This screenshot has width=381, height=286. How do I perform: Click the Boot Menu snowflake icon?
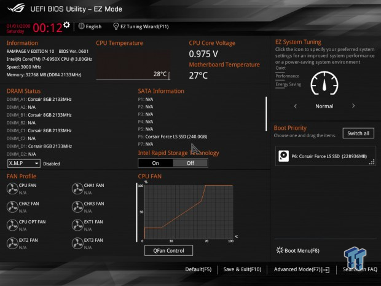click(x=280, y=250)
